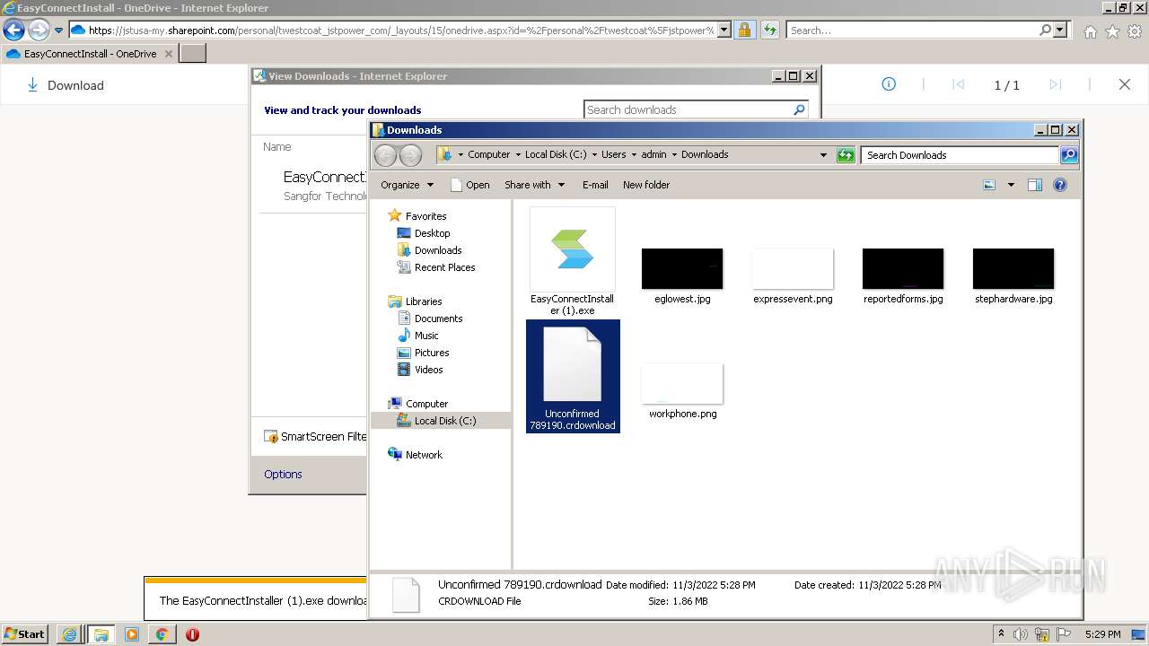Viewport: 1149px width, 646px height.
Task: Open IE Favorites star icon
Action: pyautogui.click(x=1112, y=31)
